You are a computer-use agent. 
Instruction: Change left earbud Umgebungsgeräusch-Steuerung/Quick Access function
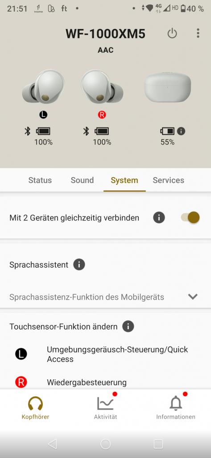click(105, 354)
